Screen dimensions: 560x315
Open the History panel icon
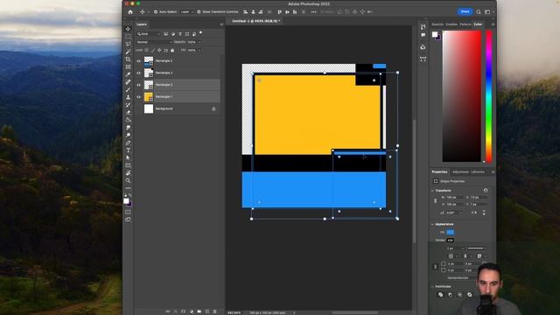[423, 27]
